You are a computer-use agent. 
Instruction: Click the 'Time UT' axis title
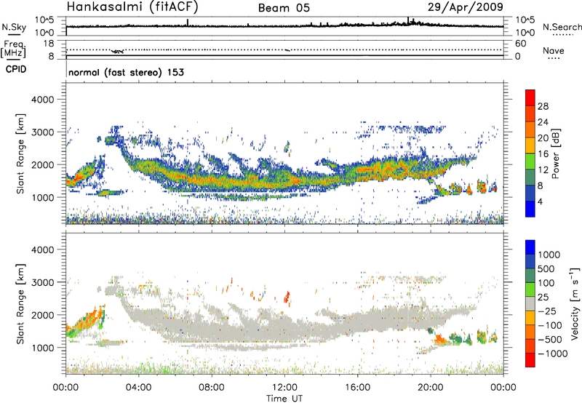point(284,399)
